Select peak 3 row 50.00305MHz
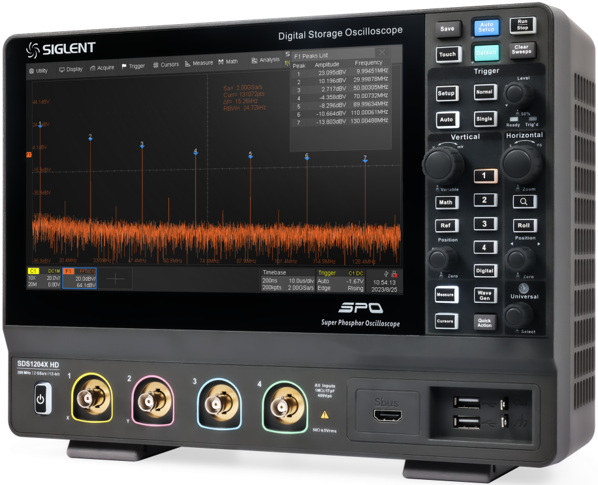598x485 pixels. [x=341, y=89]
